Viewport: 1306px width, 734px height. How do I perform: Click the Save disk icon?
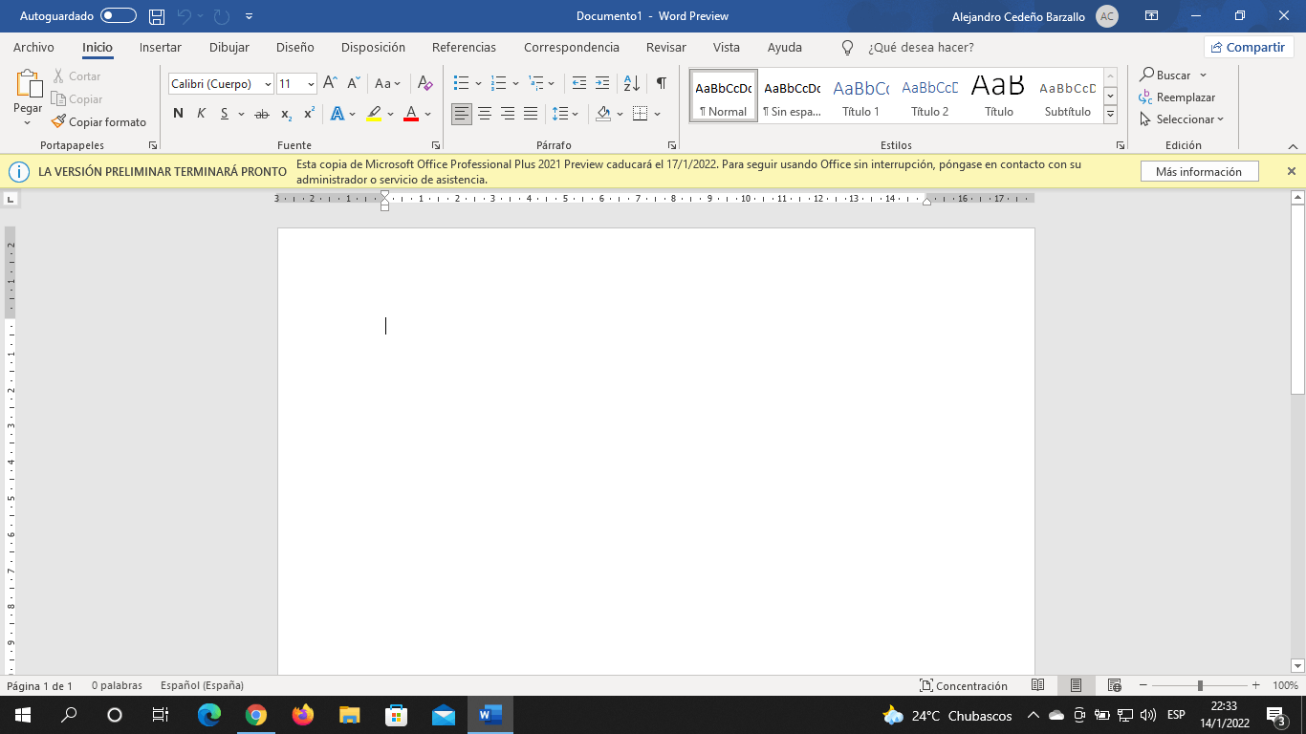click(x=157, y=16)
